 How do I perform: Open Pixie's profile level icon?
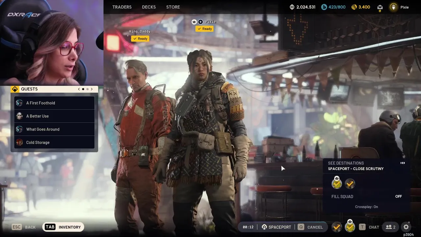(x=393, y=7)
